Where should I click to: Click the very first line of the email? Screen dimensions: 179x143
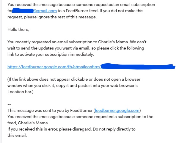[x=81, y=4]
